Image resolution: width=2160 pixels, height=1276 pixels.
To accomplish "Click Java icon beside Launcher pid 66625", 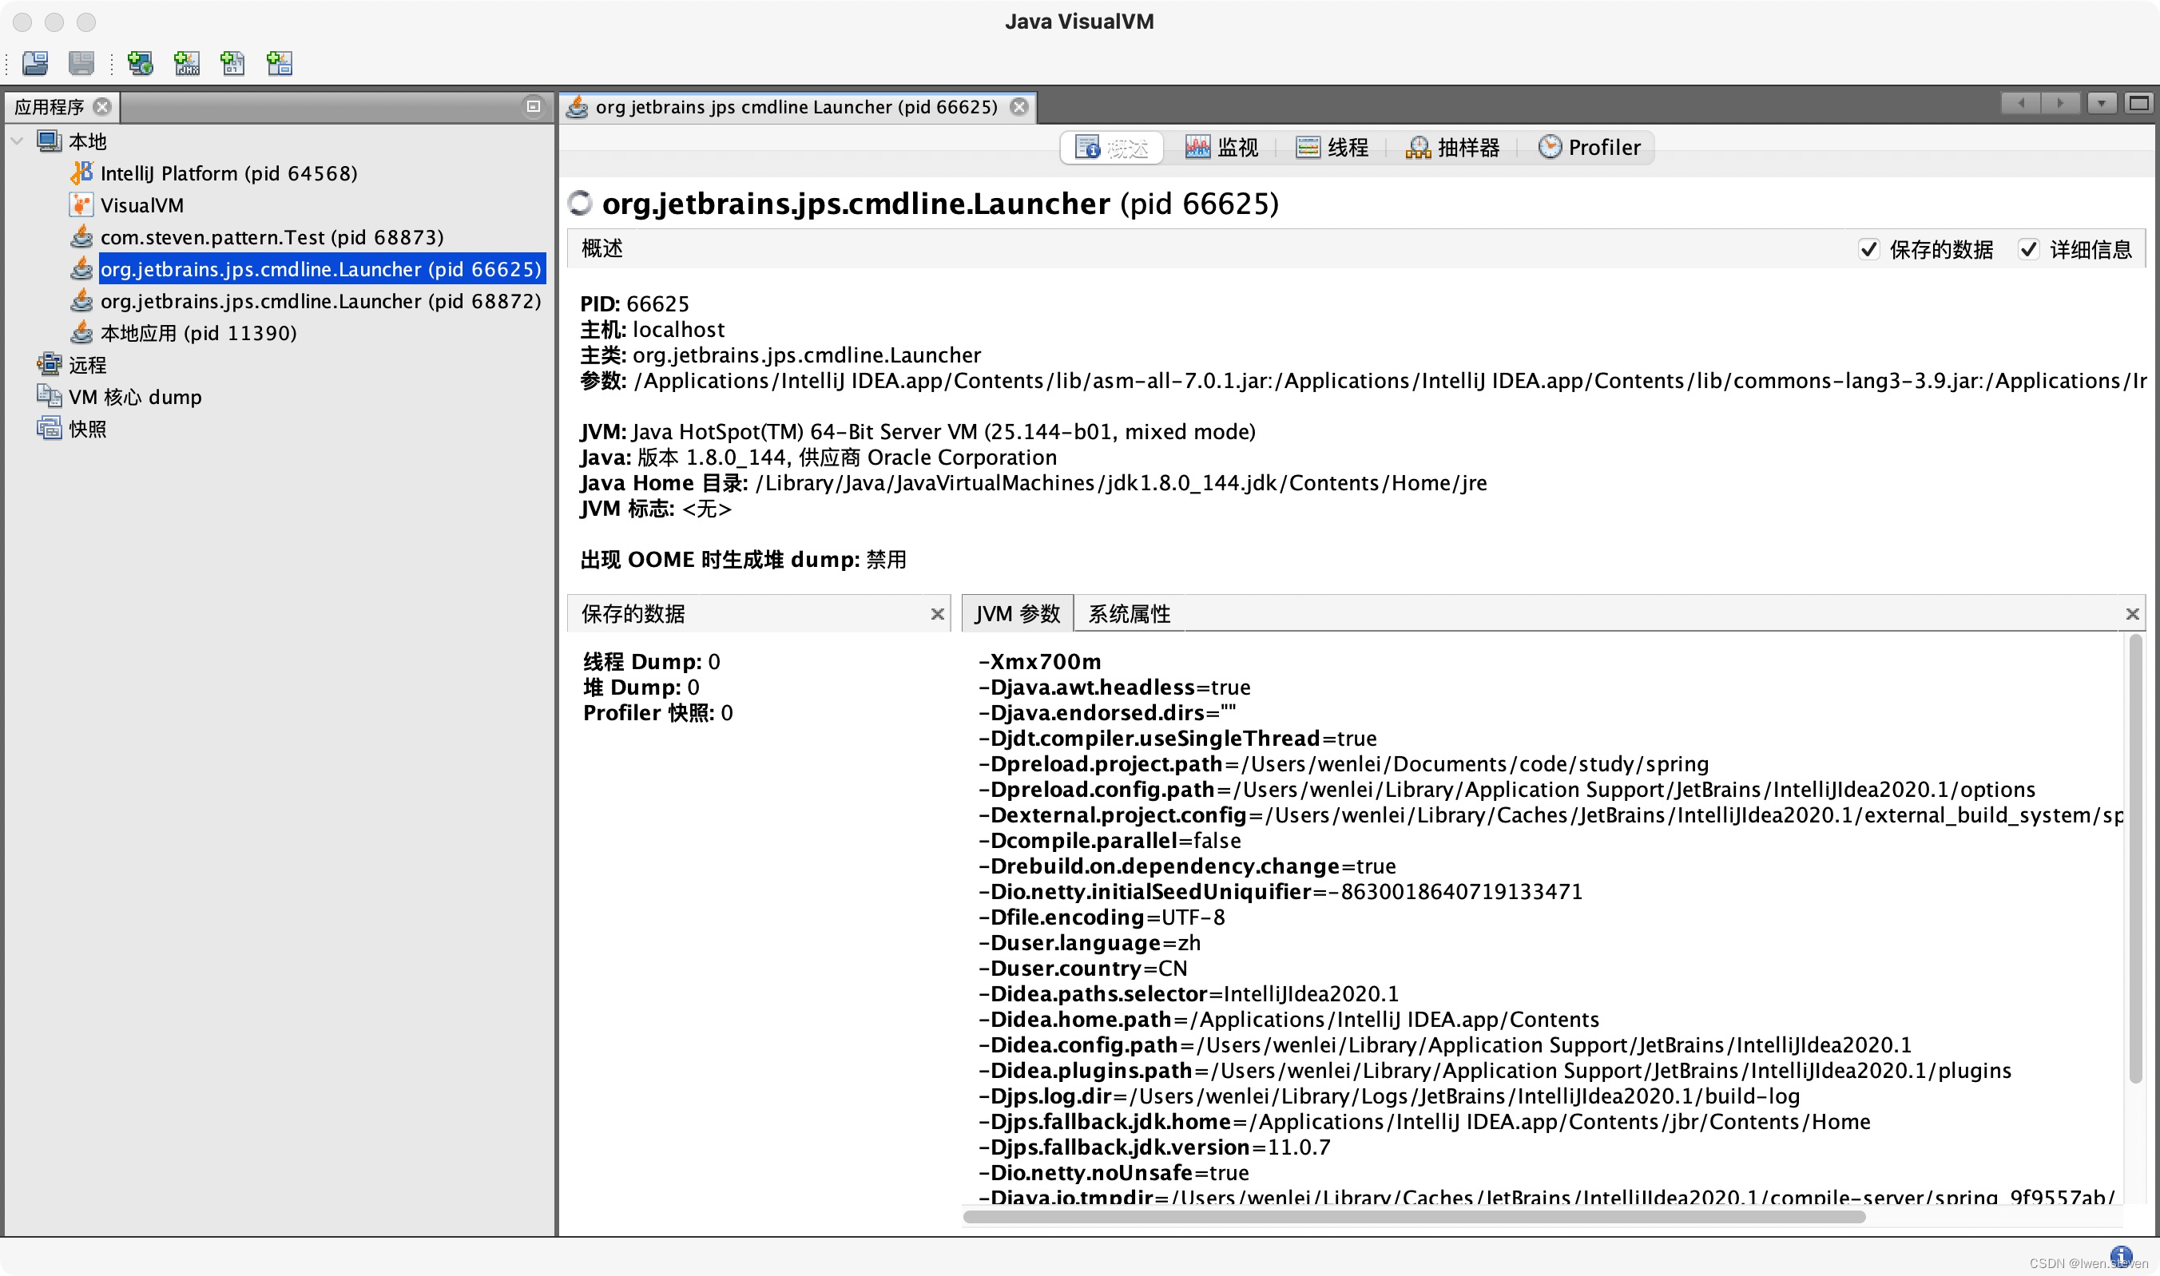I will pos(81,268).
